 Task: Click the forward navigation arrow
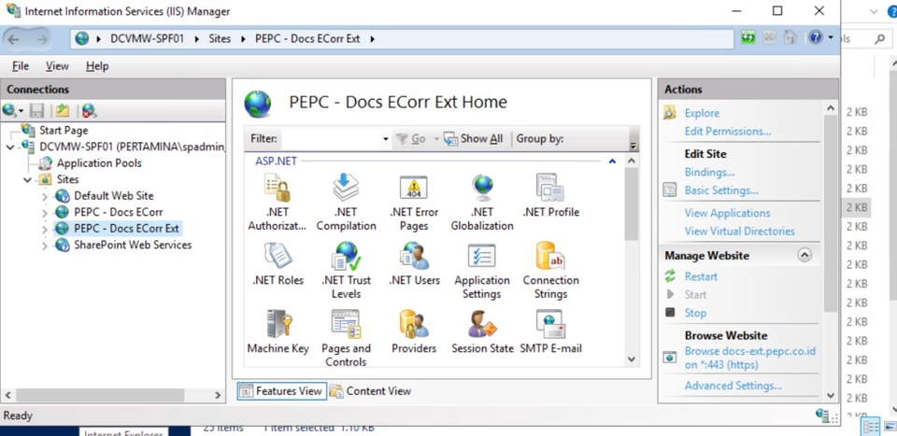coord(42,39)
